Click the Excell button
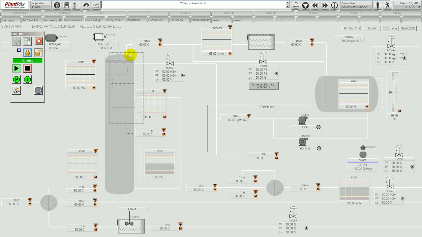Viewport: 422px width, 237px height. [x=372, y=28]
